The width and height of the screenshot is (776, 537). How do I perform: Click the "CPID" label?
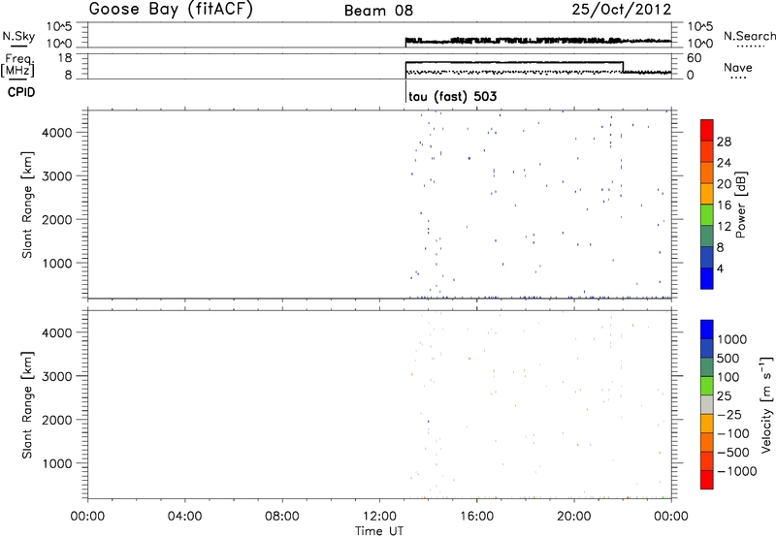pyautogui.click(x=21, y=92)
